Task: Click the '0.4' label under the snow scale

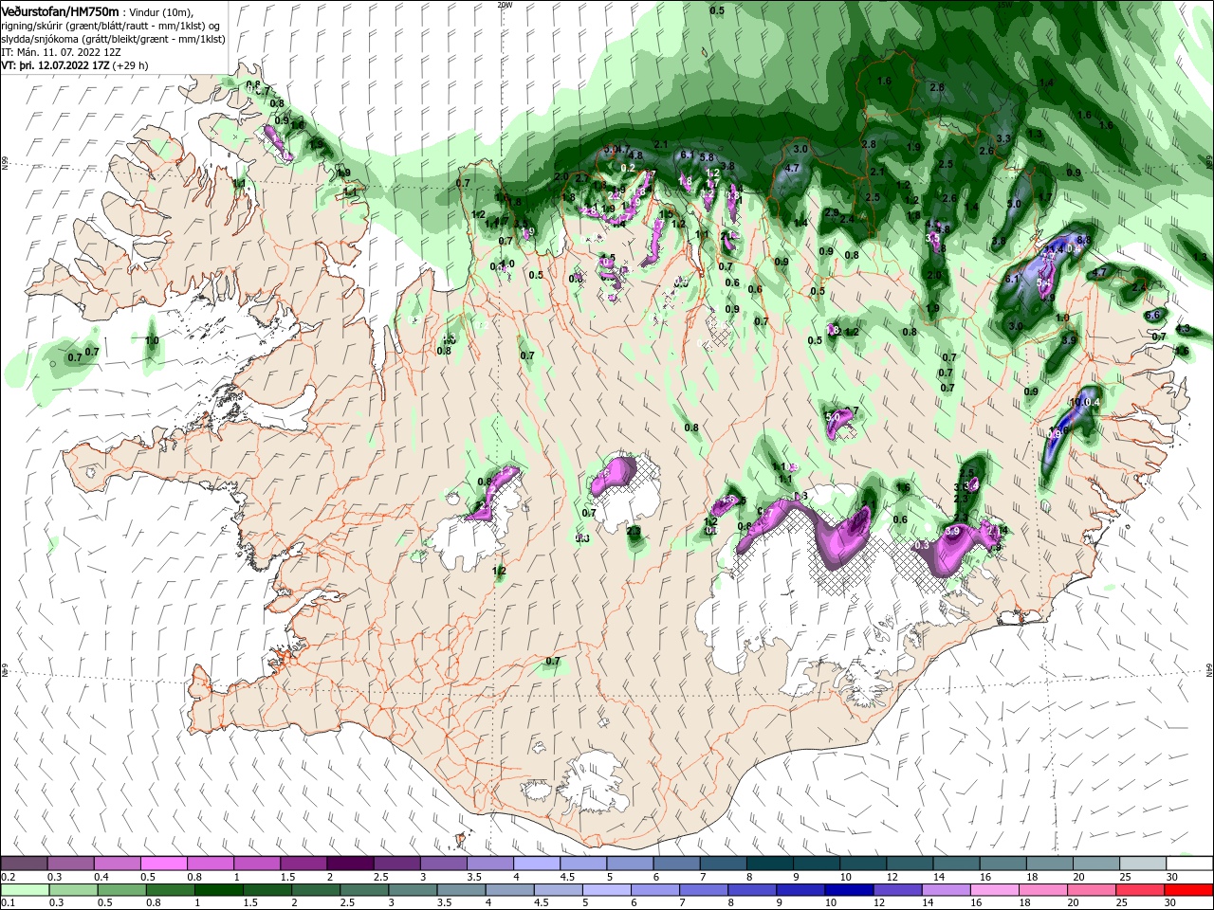Action: (x=101, y=877)
